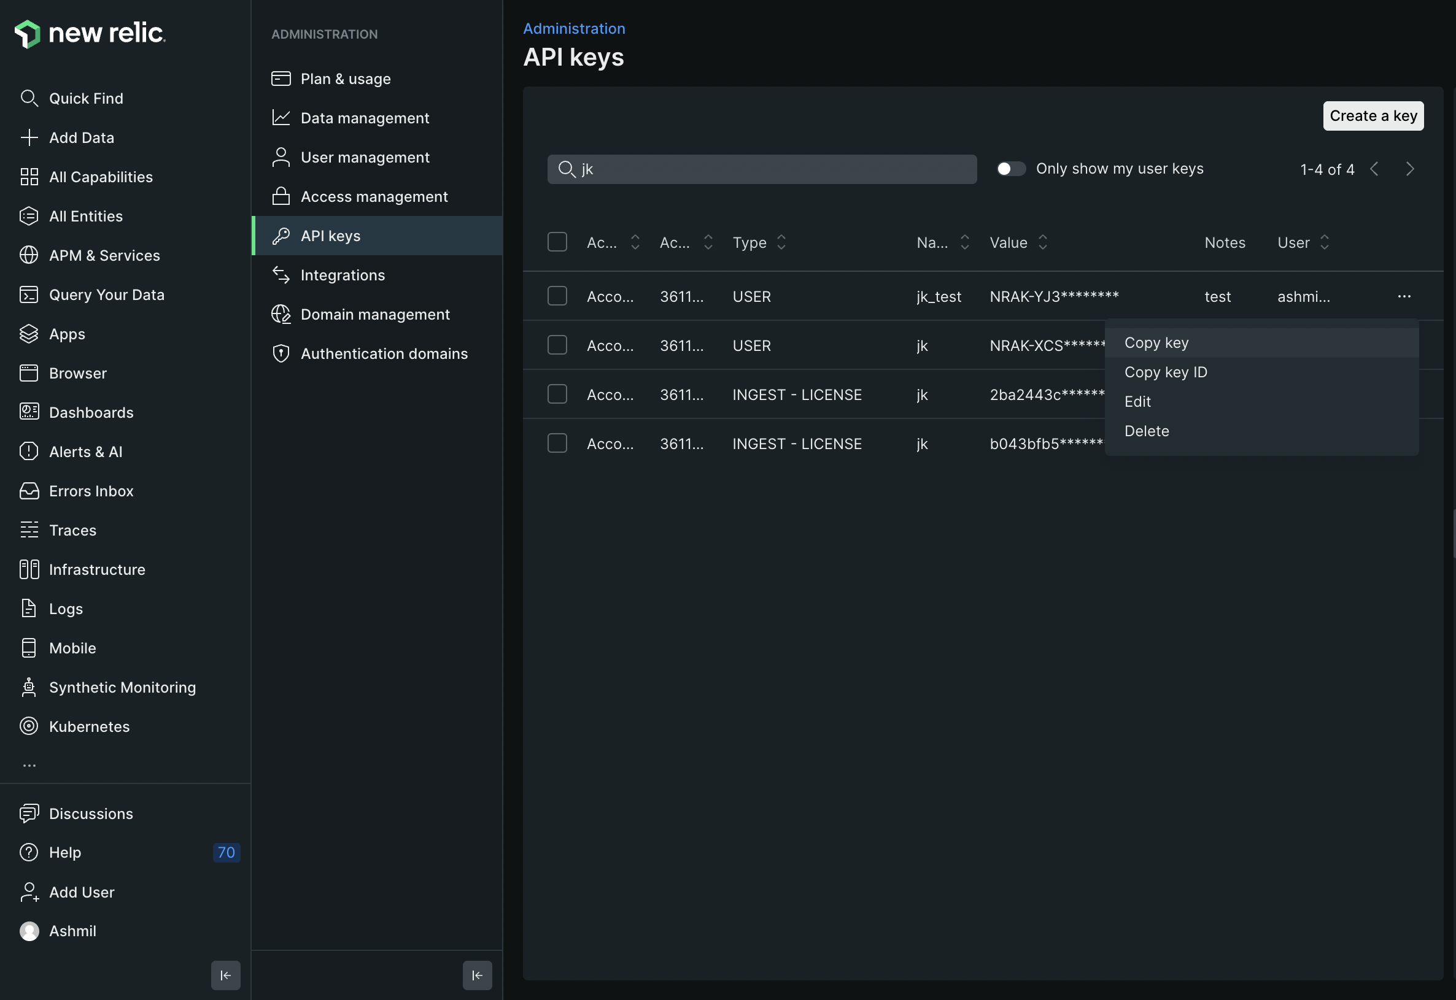Open APM & Services globe icon

29,256
